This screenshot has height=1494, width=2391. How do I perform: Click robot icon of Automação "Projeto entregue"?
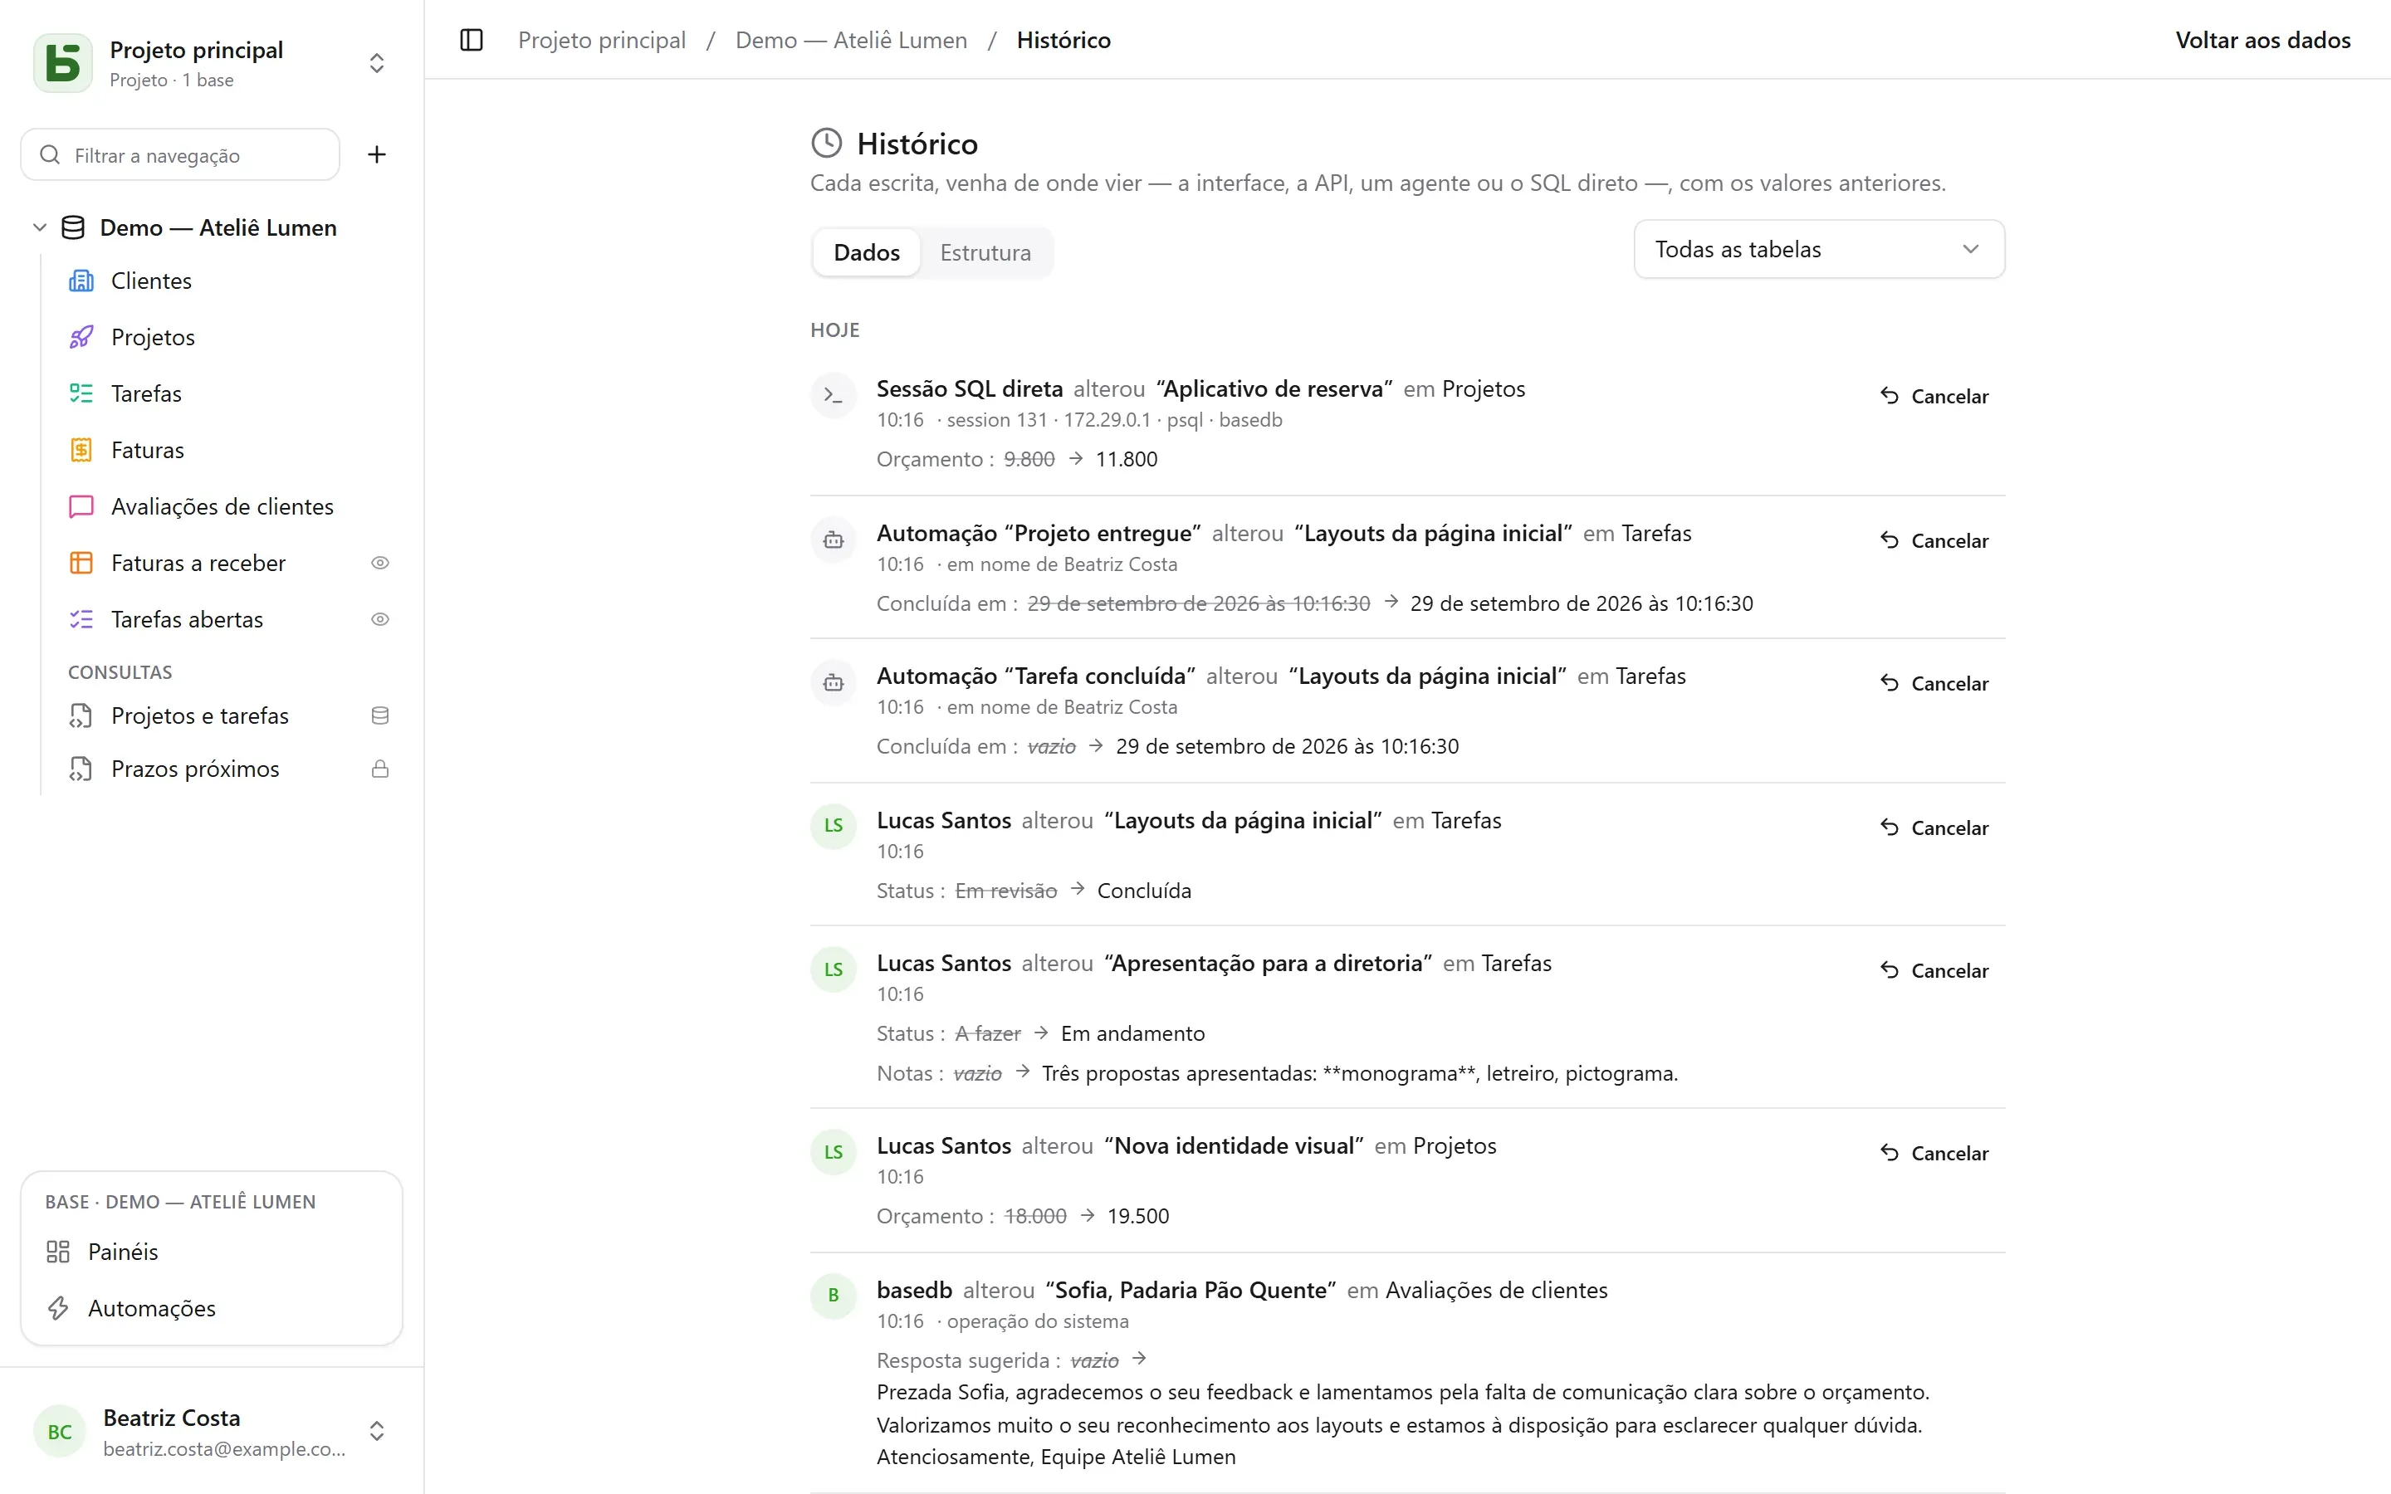pos(833,540)
